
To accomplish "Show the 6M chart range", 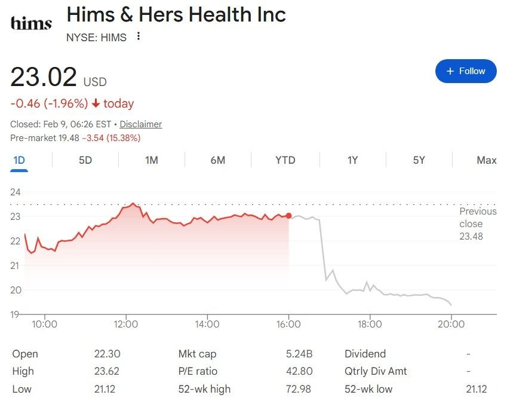I will (x=218, y=160).
